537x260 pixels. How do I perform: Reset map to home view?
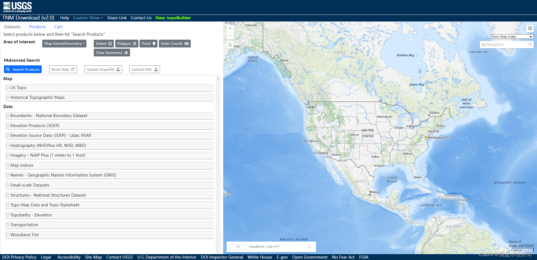point(230,45)
